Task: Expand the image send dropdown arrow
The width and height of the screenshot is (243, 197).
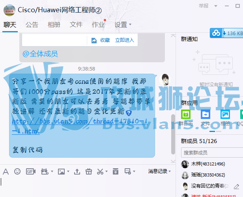Action: (x=68, y=171)
